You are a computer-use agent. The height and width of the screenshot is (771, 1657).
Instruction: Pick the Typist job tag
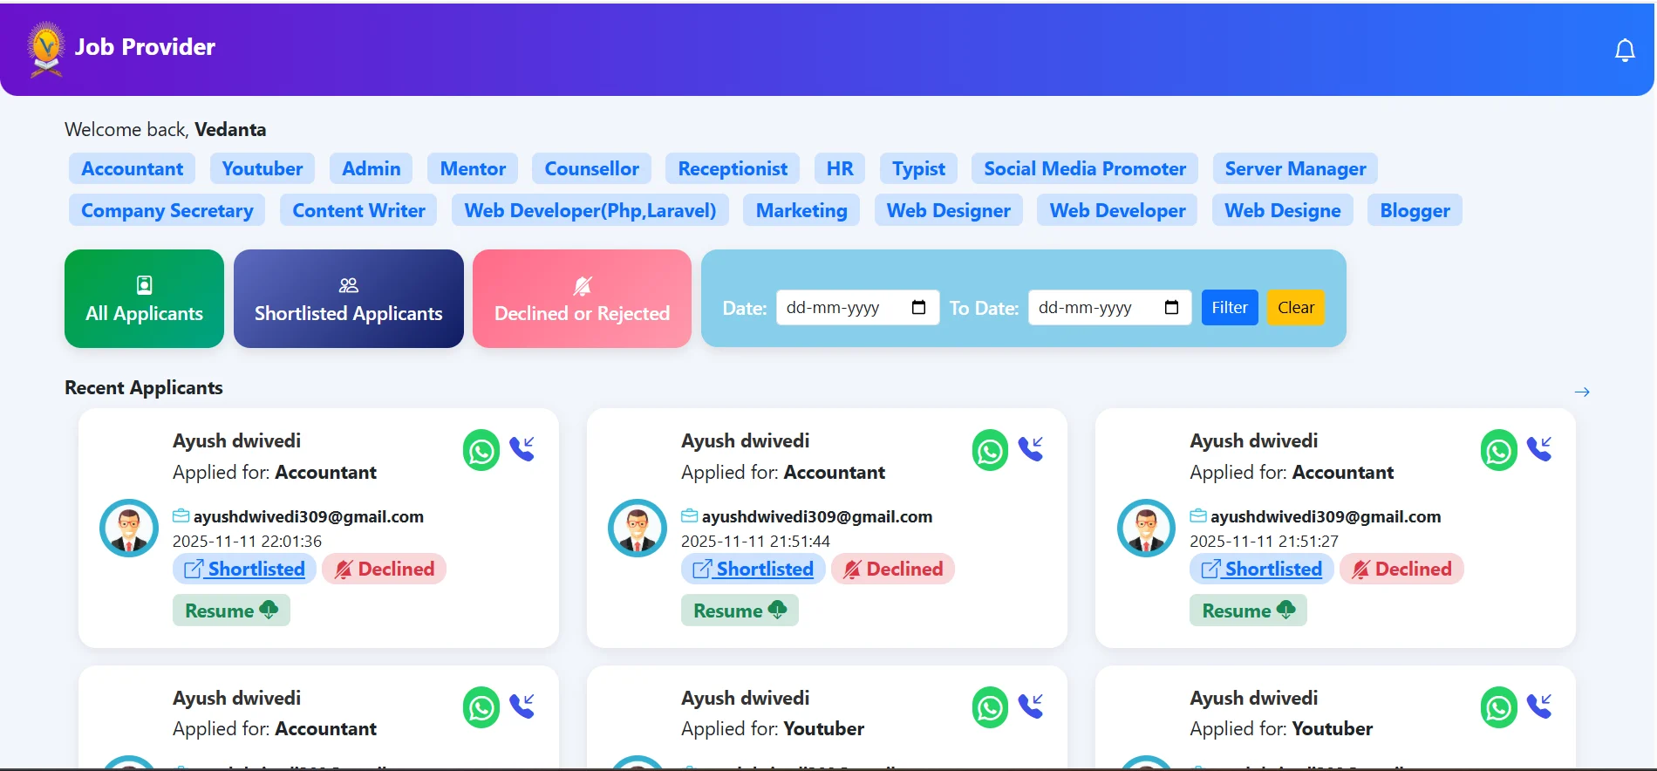pyautogui.click(x=918, y=168)
